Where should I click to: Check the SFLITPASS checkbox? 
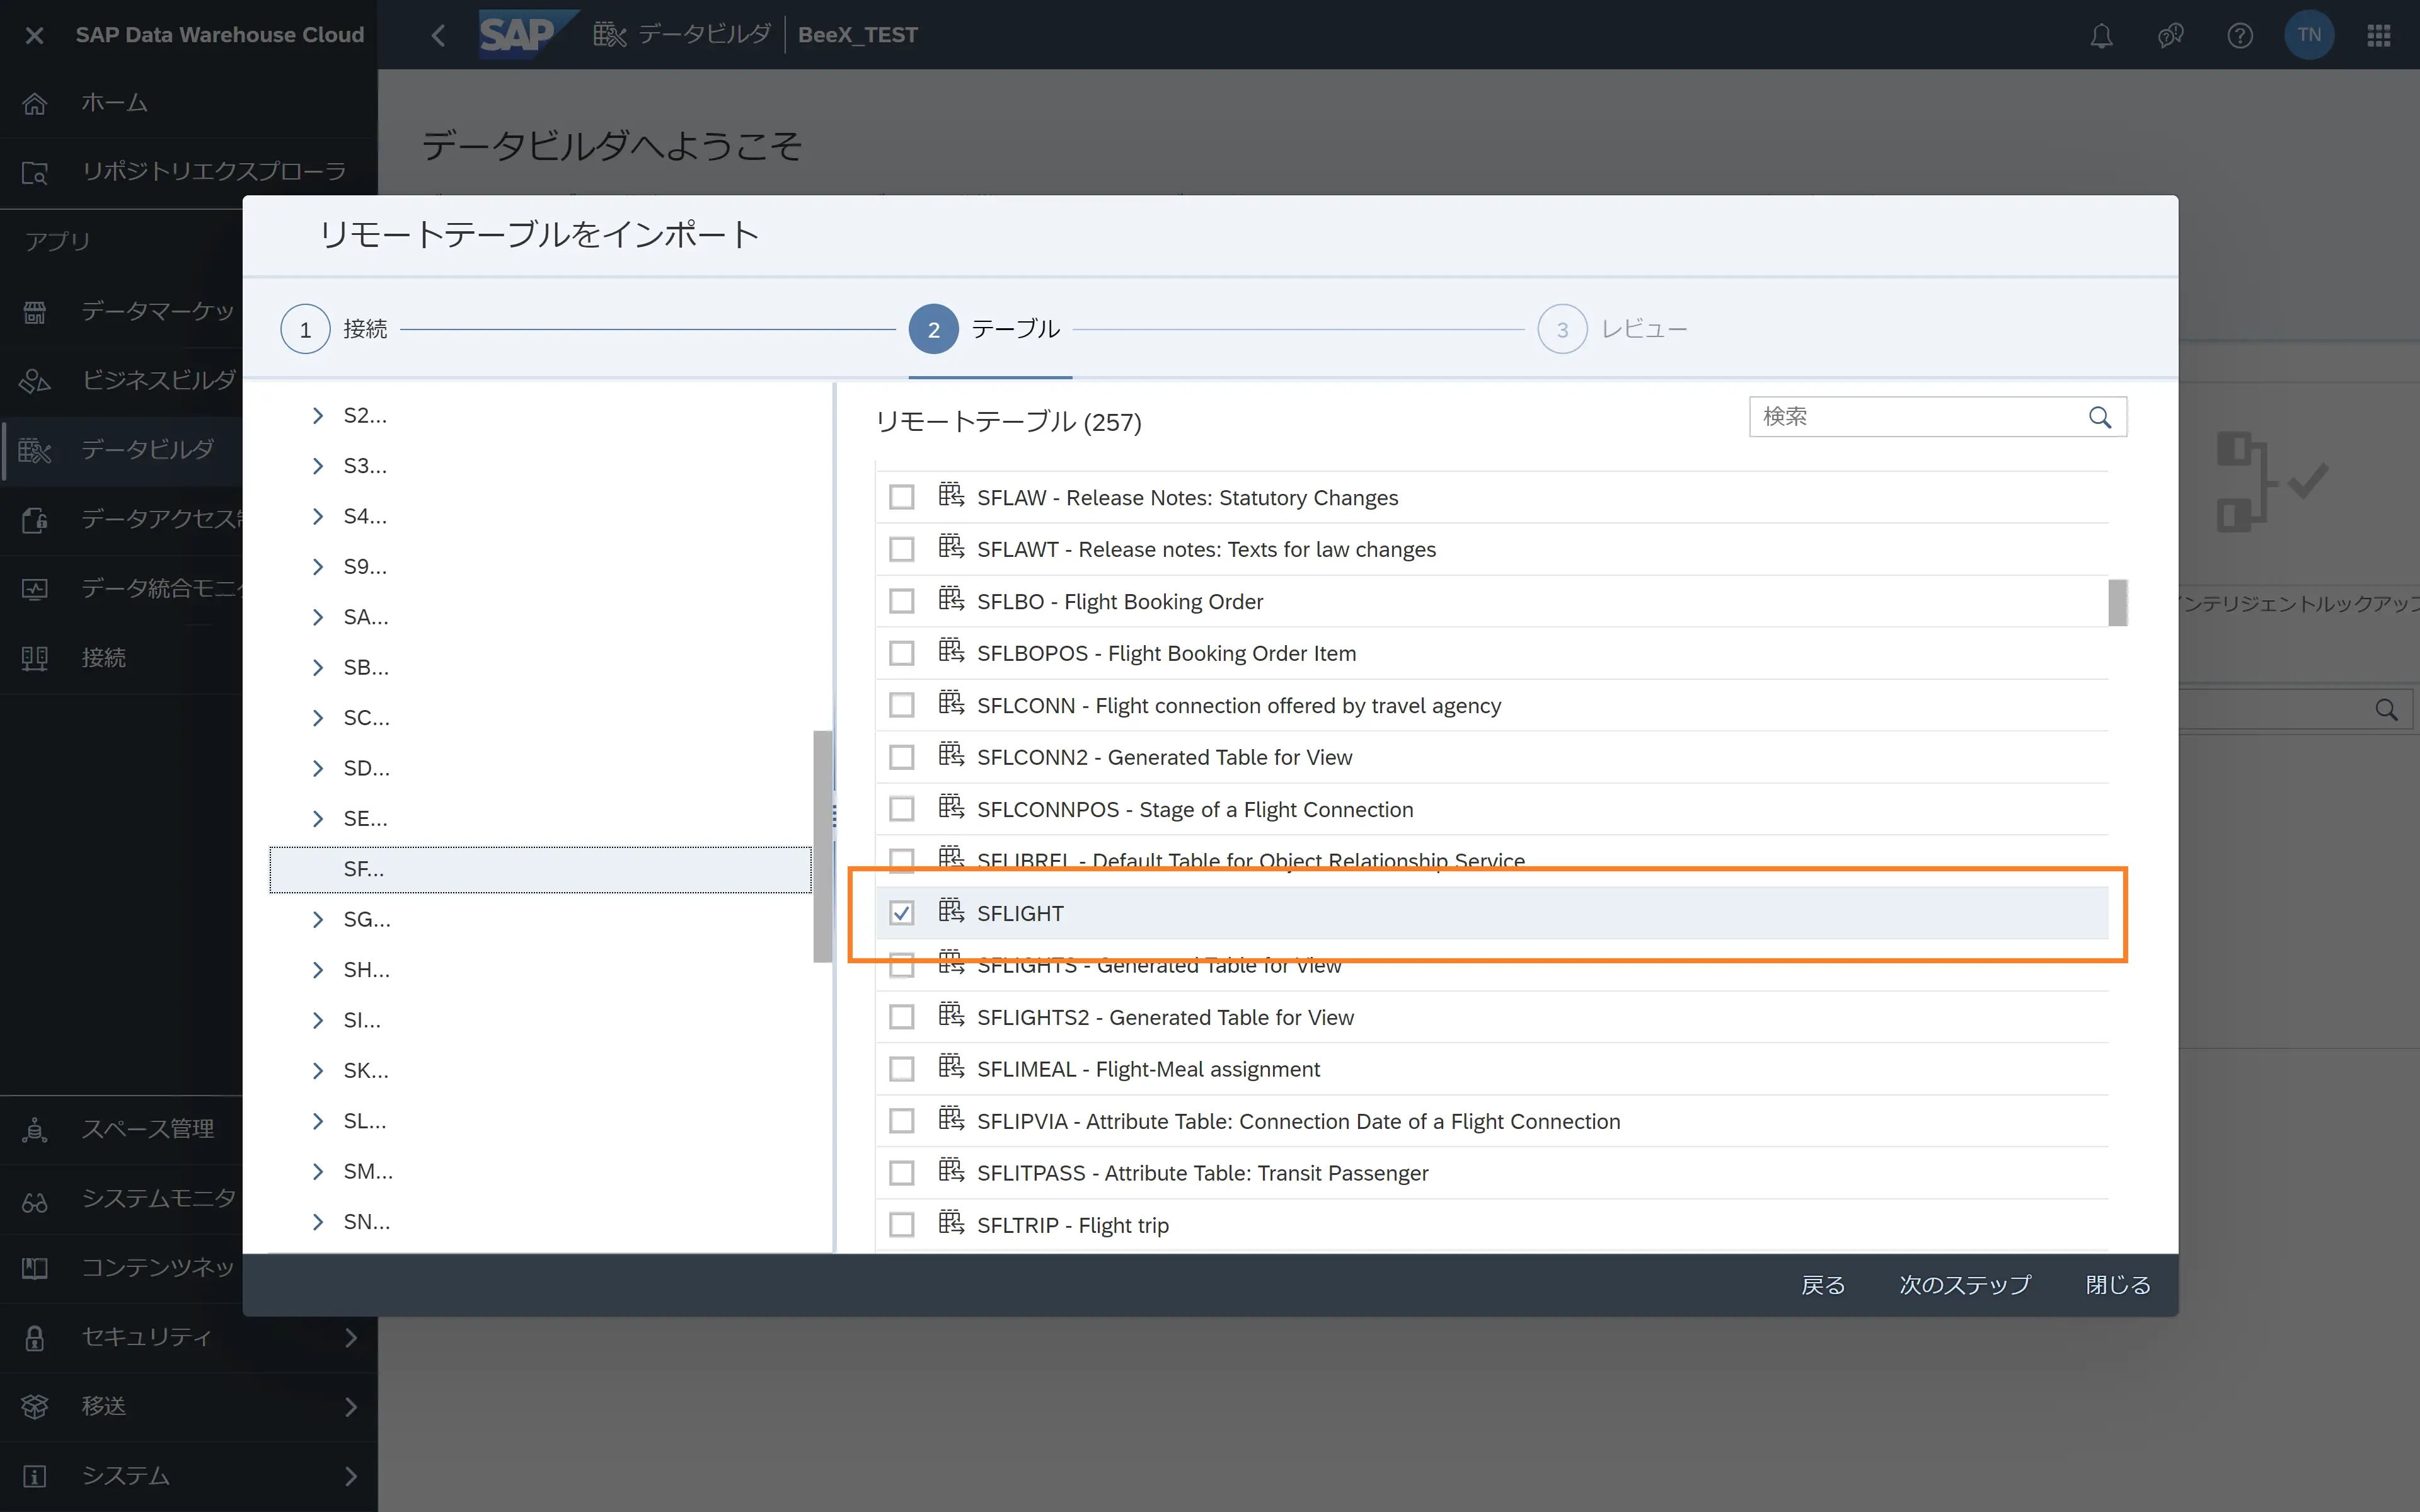click(x=901, y=1173)
